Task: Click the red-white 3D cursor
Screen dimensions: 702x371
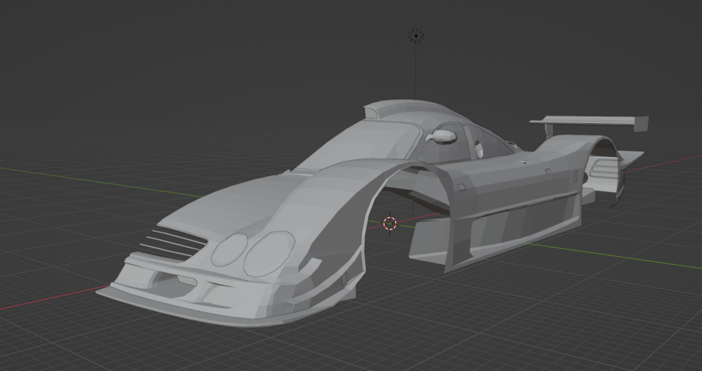Action: [x=390, y=223]
